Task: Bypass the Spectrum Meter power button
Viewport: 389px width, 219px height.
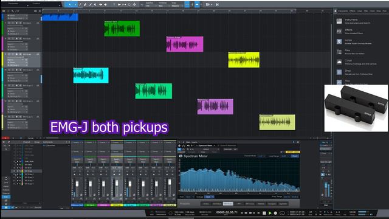Action: [179, 149]
